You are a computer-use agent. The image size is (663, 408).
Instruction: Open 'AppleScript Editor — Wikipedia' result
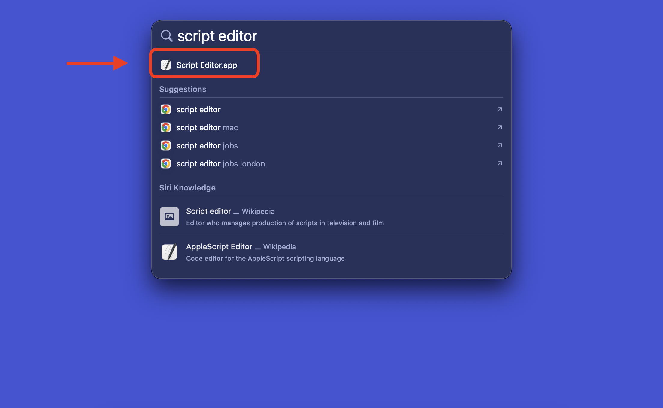point(241,247)
